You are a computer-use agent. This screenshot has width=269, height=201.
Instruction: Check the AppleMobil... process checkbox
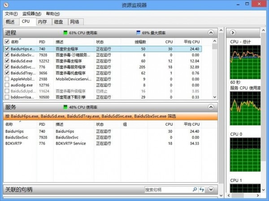click(x=7, y=79)
